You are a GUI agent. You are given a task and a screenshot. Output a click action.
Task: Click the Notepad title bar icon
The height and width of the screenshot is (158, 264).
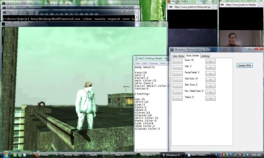coord(136,59)
